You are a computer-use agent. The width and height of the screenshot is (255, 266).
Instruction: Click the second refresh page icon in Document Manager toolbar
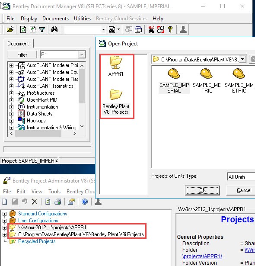[x=32, y=29]
